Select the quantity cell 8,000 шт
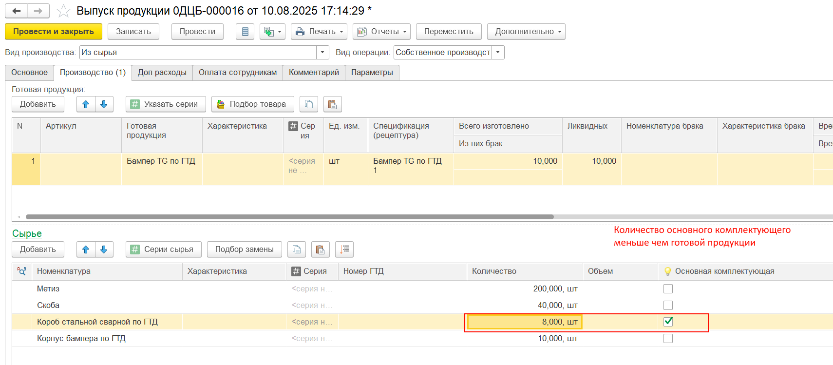833x365 pixels. 524,322
